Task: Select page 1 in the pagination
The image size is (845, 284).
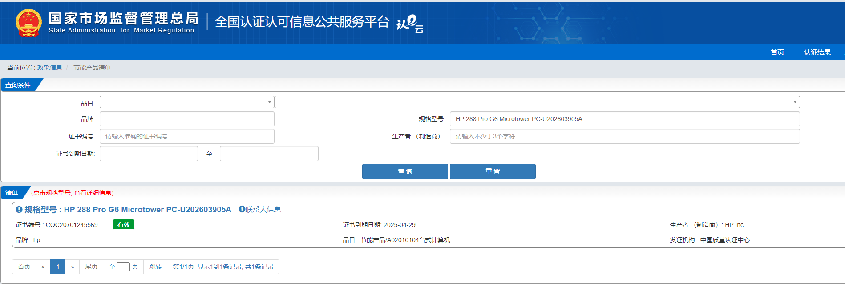Action: (58, 267)
